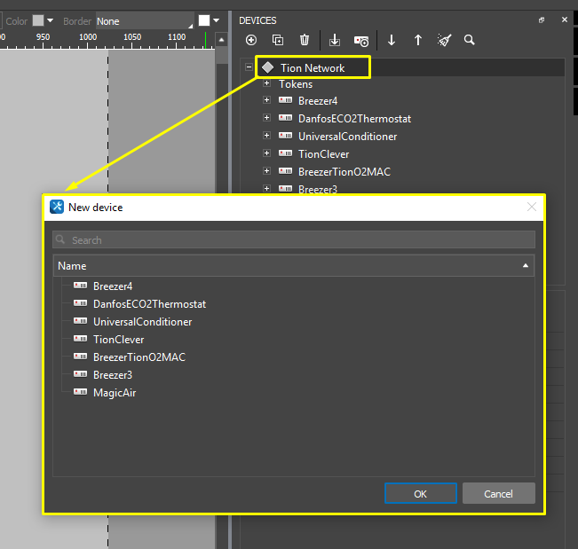Sort by the Name column header
The height and width of the screenshot is (549, 578).
(x=293, y=266)
